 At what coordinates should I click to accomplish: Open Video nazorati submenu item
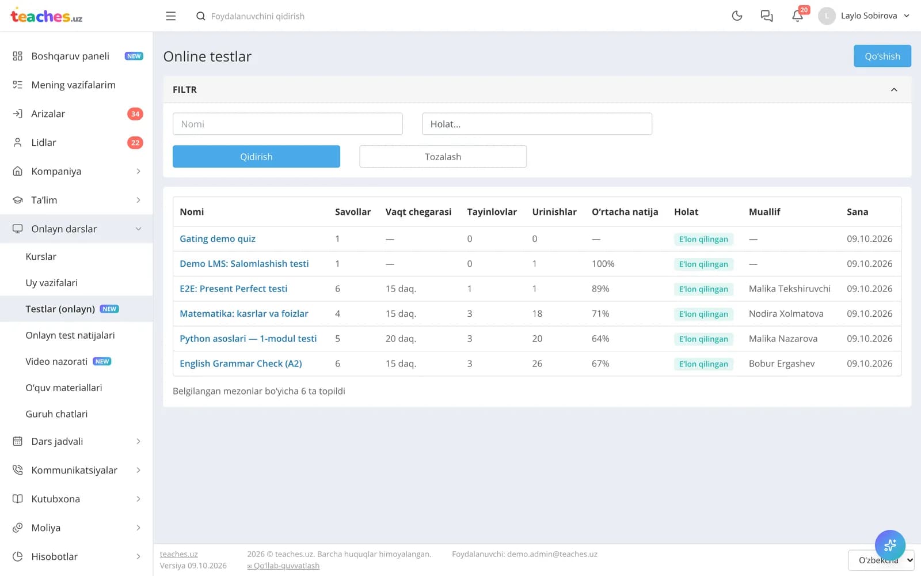point(56,361)
